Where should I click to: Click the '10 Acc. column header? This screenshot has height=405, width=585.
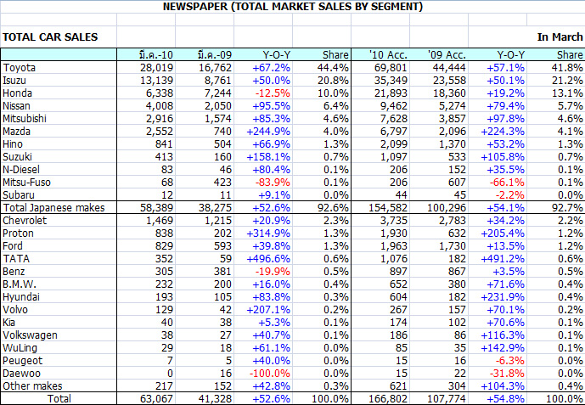pyautogui.click(x=388, y=55)
